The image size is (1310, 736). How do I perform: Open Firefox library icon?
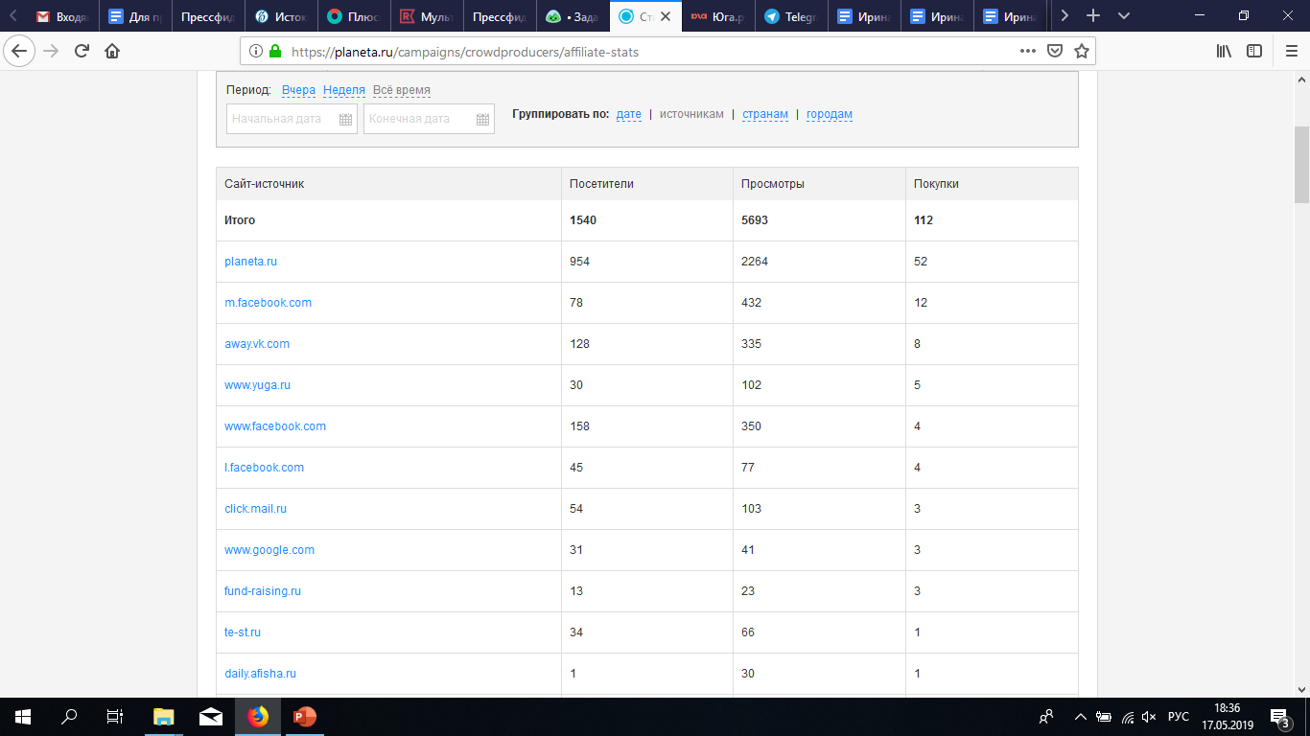pyautogui.click(x=1224, y=52)
